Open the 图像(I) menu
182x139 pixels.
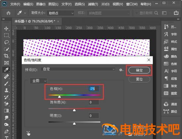pos(41,4)
